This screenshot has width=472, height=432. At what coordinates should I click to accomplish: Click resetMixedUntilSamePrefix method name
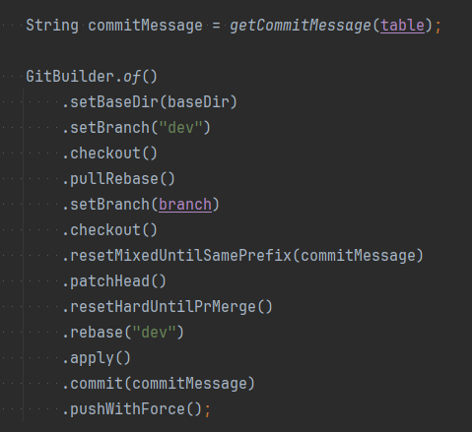180,256
